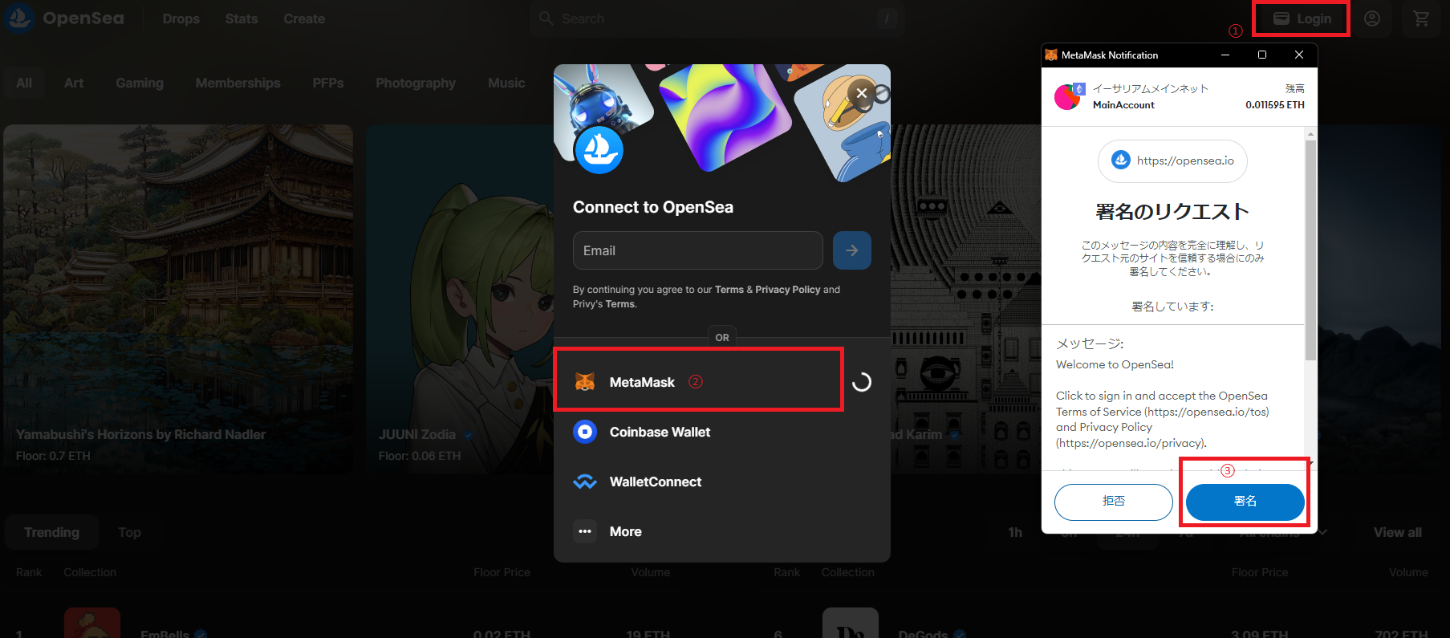Click Welcome to OpenSea! message text

[x=1115, y=364]
